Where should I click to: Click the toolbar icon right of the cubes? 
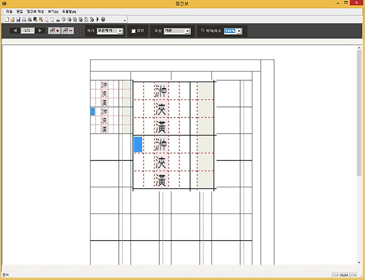75,19
